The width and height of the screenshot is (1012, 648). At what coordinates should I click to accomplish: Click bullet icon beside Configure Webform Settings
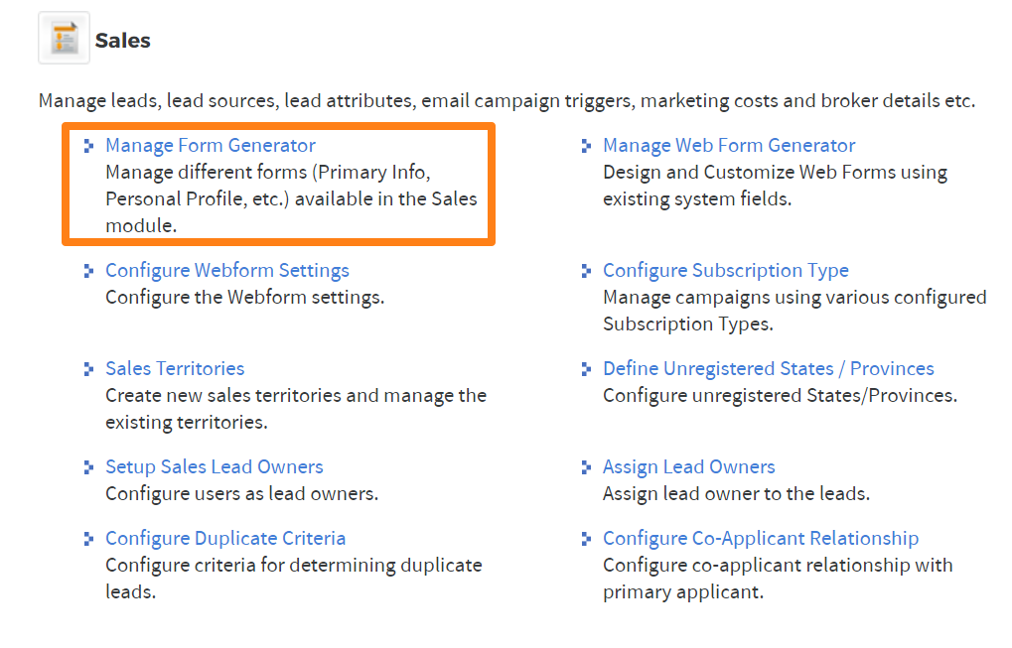pyautogui.click(x=89, y=271)
